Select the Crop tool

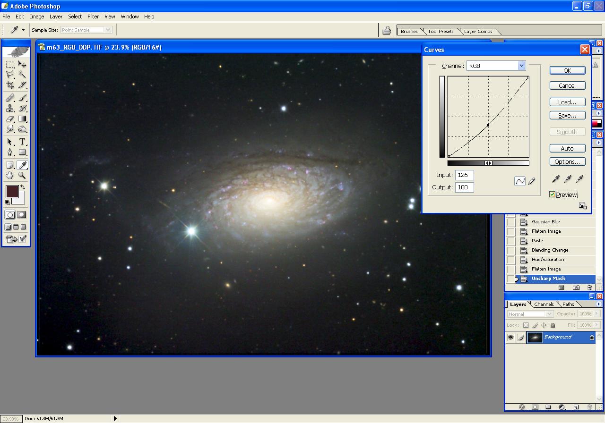10,85
